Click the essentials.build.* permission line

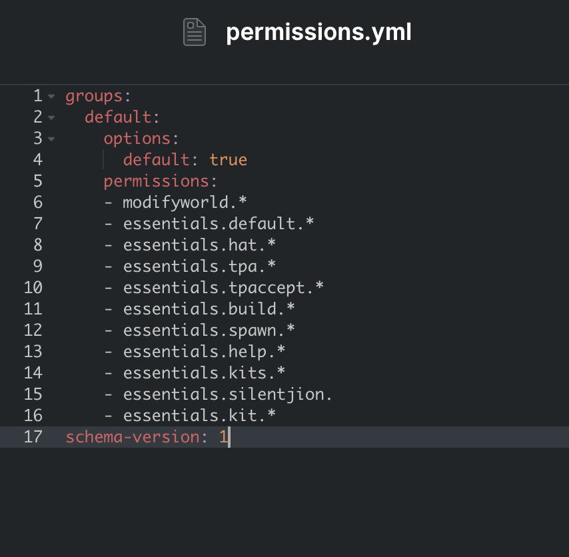[x=209, y=309]
